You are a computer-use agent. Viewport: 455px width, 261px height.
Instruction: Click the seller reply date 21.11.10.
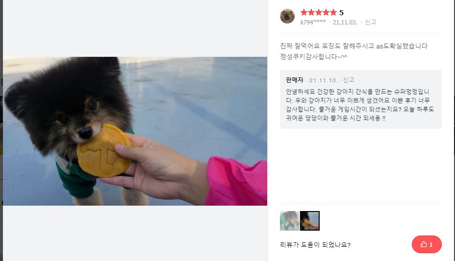pyautogui.click(x=323, y=80)
